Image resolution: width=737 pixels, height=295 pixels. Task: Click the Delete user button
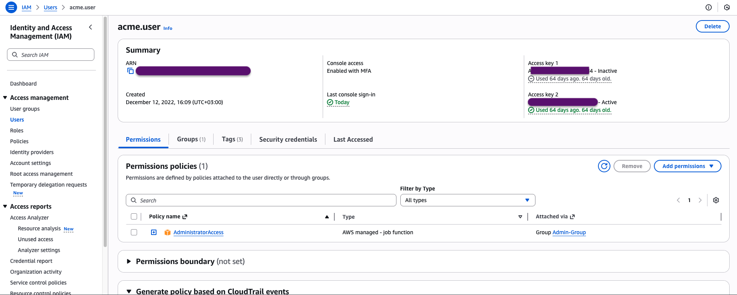tap(713, 26)
